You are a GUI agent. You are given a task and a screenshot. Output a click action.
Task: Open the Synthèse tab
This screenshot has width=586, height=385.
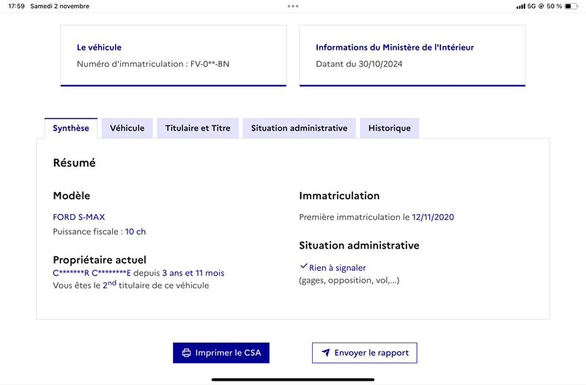click(71, 128)
